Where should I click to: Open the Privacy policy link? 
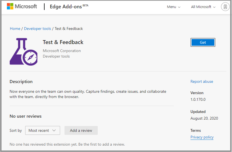point(202,137)
